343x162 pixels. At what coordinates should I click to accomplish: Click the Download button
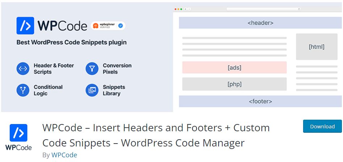[x=322, y=126]
